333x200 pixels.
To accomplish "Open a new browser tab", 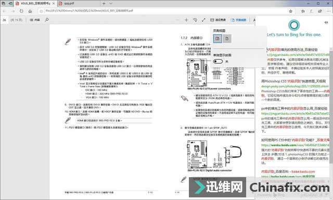I will point(104,4).
